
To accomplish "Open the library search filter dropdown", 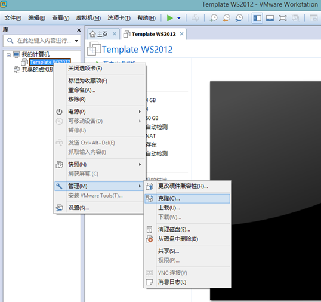I will pyautogui.click(x=76, y=41).
